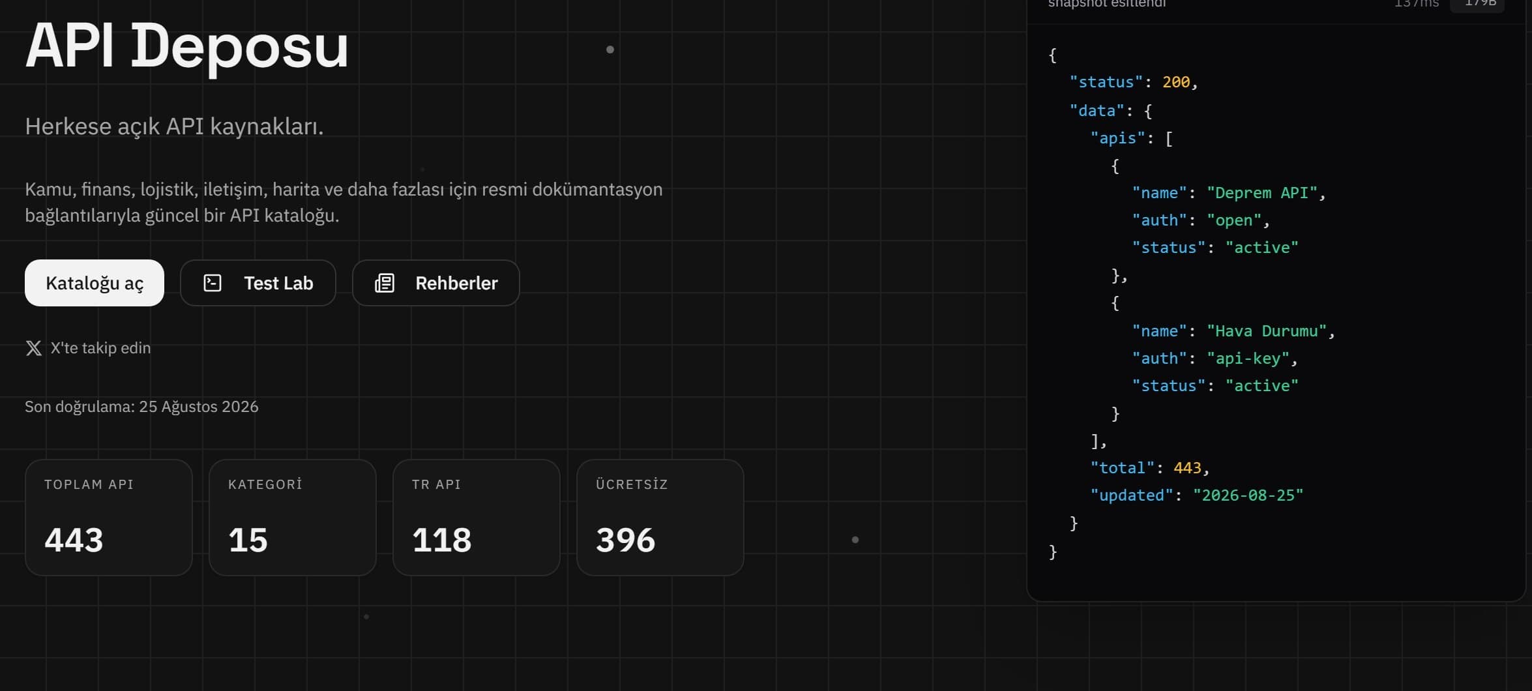
Task: Click the "data" key in JSON
Action: coord(1097,111)
